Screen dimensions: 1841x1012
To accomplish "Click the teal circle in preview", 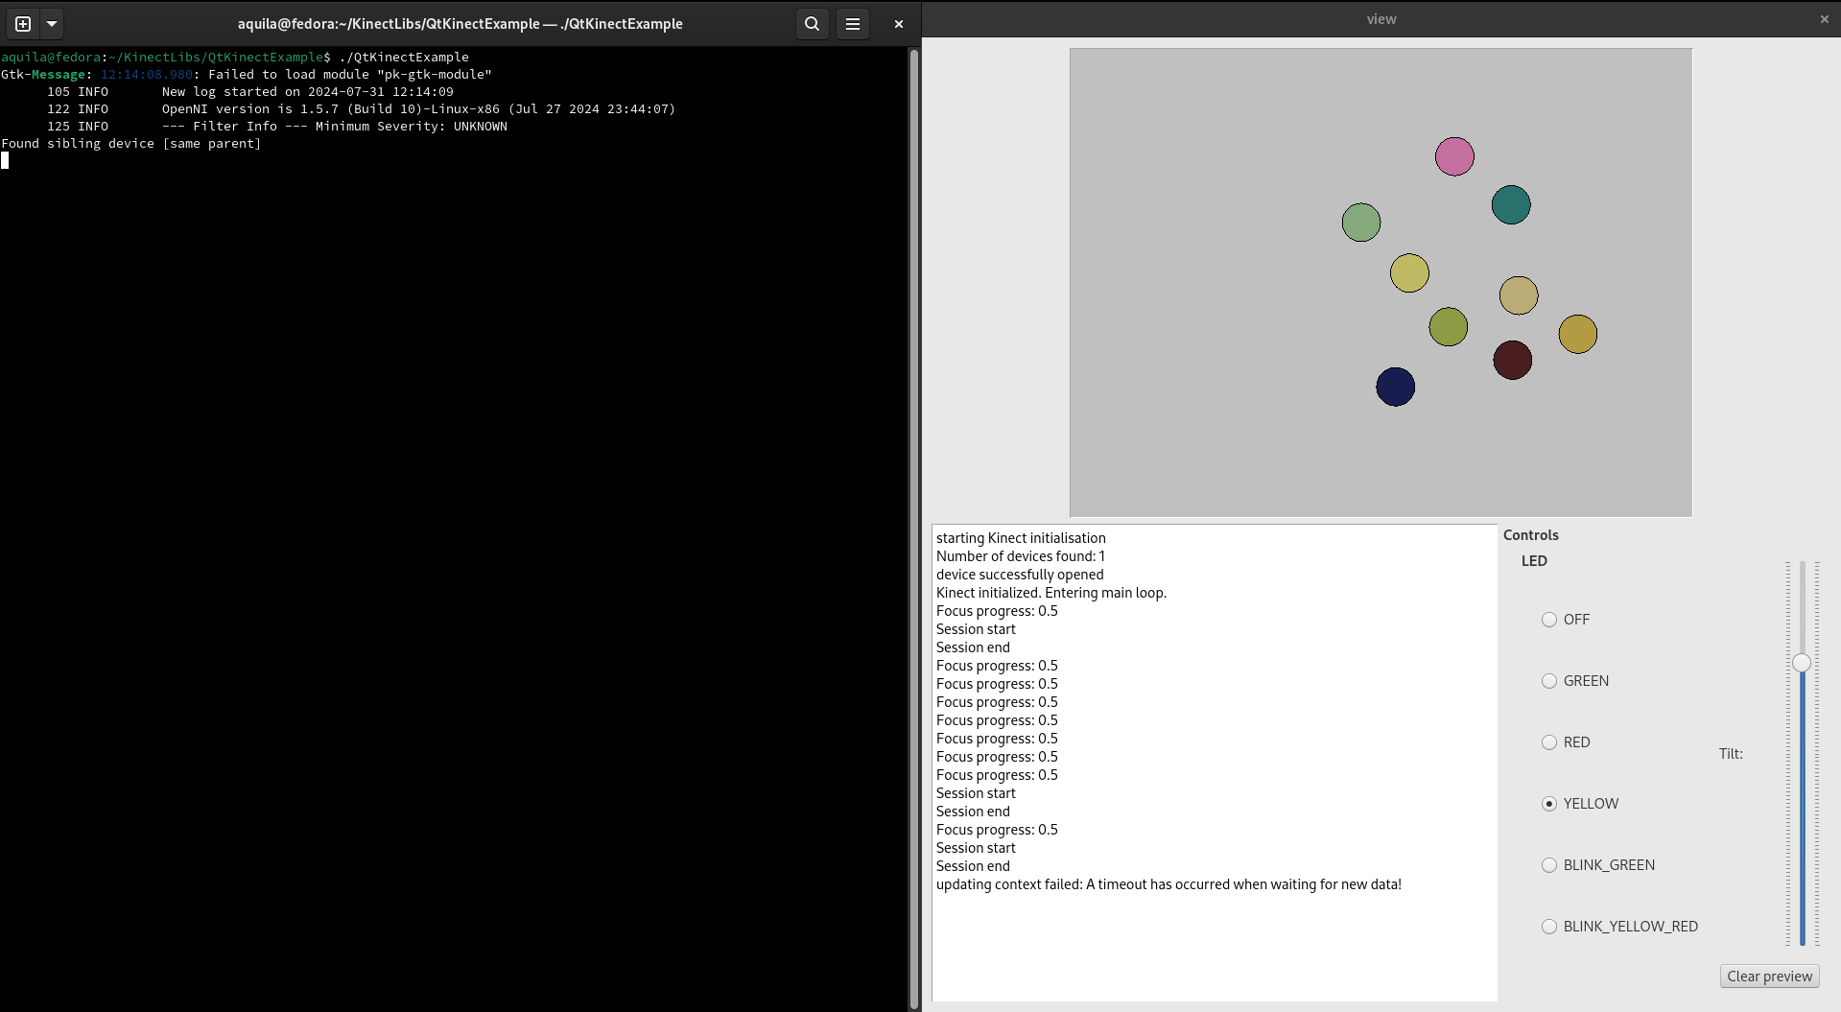I will tap(1511, 205).
